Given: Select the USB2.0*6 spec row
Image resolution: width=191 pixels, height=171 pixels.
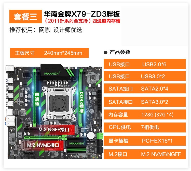Looking at the screenshot, I should click(x=145, y=64).
